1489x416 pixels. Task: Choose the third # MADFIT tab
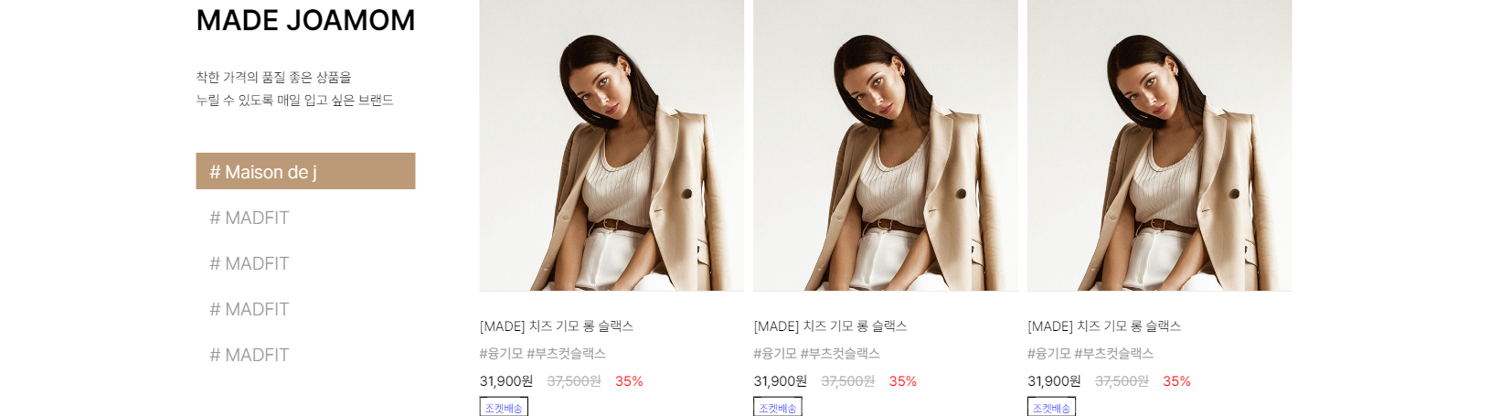click(x=305, y=309)
